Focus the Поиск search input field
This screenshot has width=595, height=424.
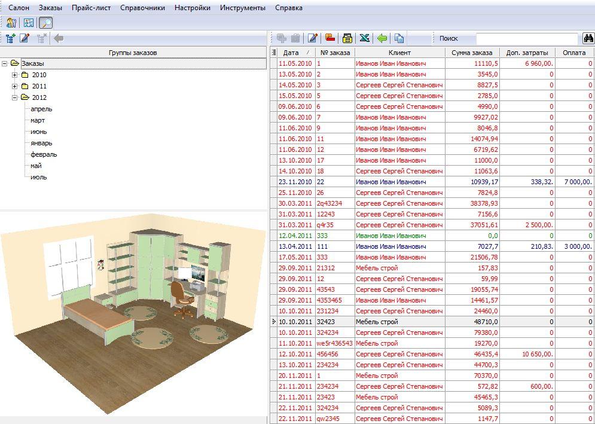click(527, 38)
